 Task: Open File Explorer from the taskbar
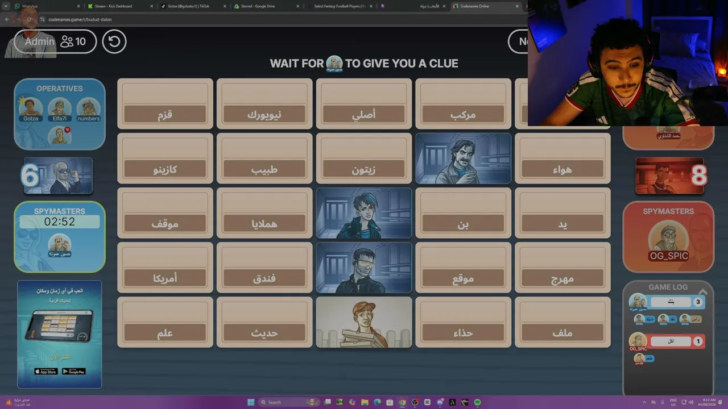(x=365, y=402)
